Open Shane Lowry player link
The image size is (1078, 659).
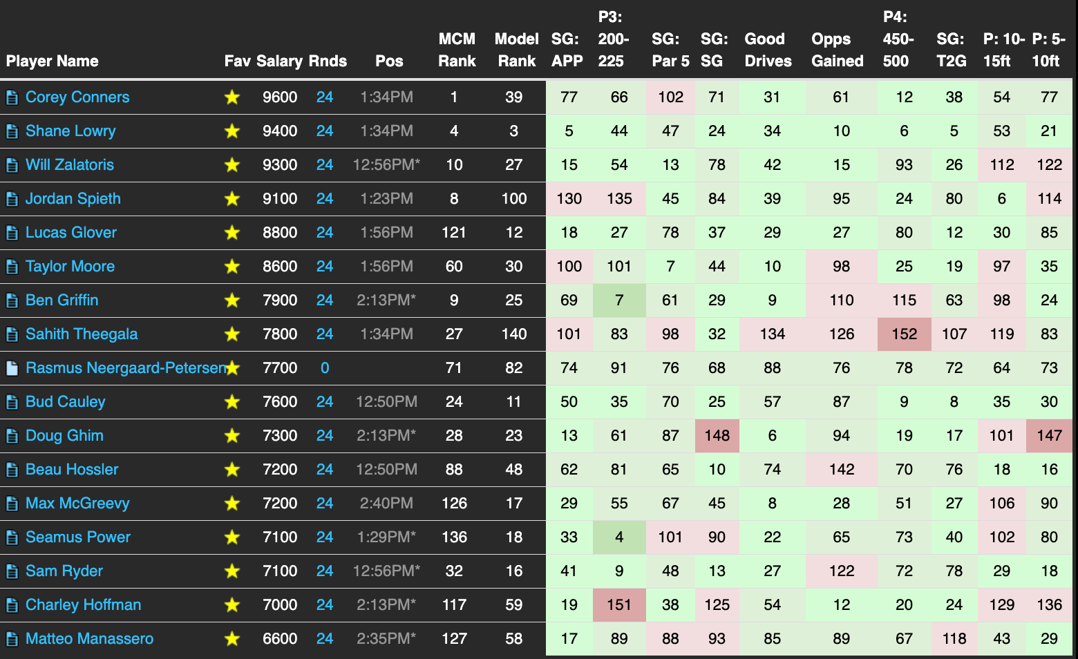[x=70, y=131]
